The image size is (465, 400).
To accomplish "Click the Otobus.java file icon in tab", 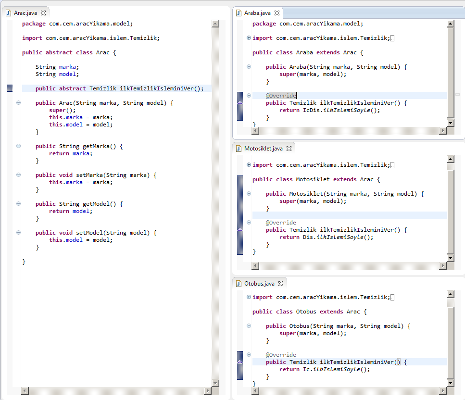I will [x=239, y=284].
